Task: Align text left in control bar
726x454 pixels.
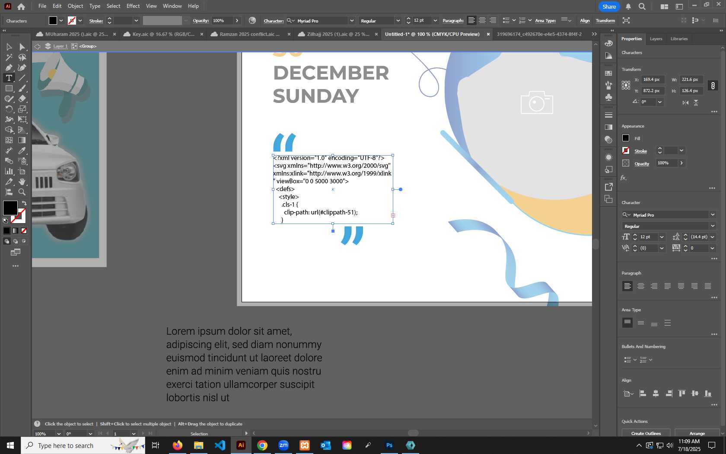Action: tap(471, 20)
